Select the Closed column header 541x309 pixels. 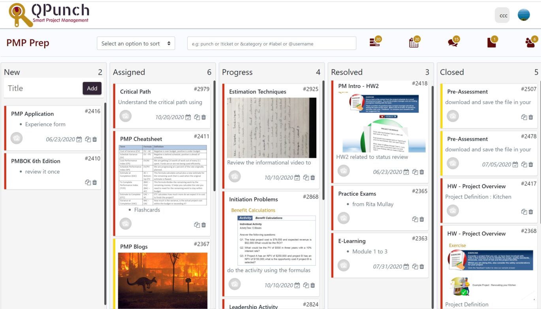[x=451, y=72]
